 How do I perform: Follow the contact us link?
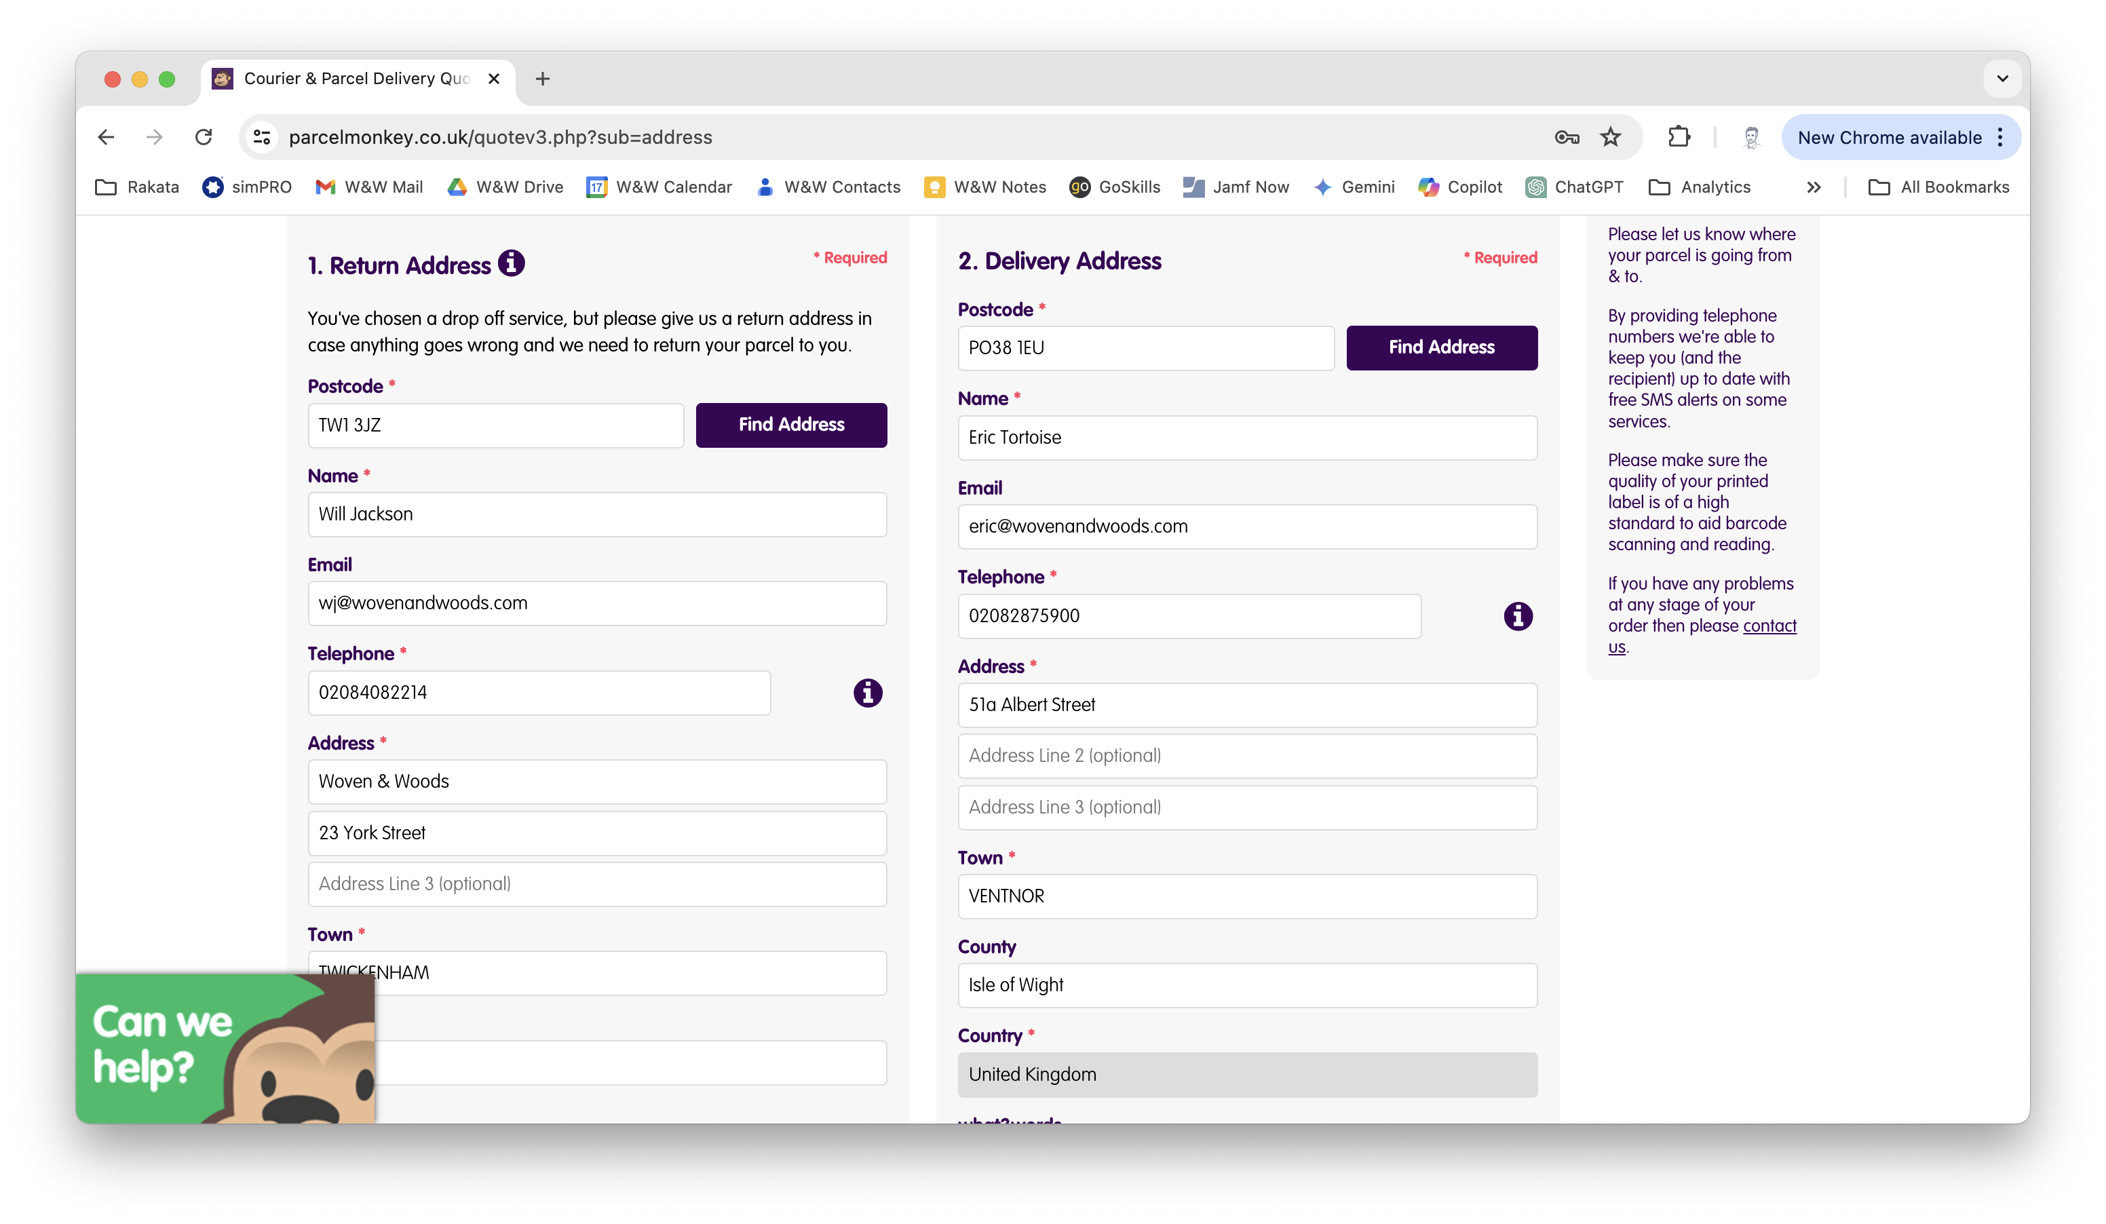tap(1768, 626)
